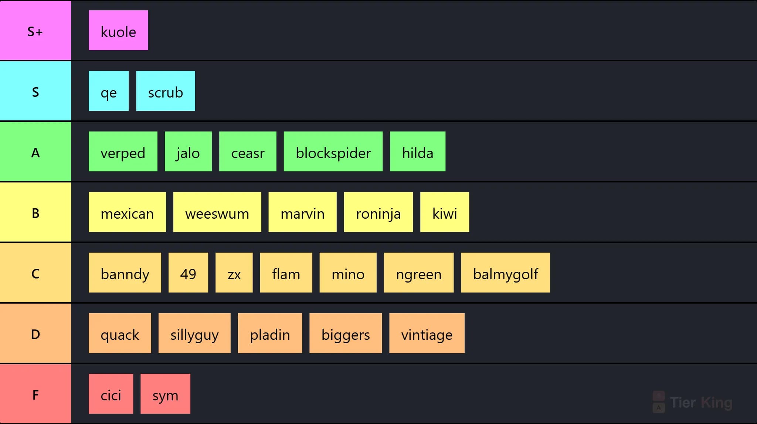757x424 pixels.
Task: Click the weeswum tile in B tier
Action: point(217,212)
